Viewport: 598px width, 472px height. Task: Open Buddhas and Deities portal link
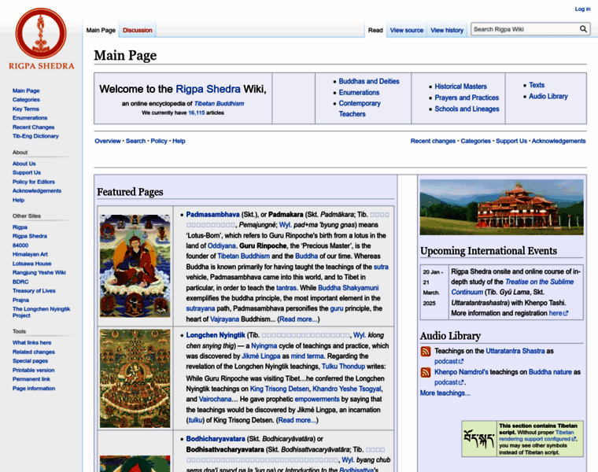pos(369,81)
